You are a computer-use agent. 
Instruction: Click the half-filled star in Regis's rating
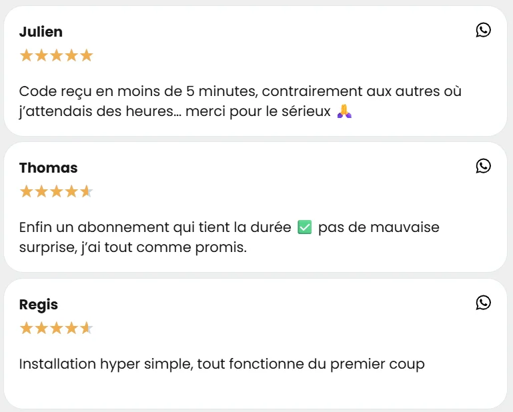pos(86,328)
